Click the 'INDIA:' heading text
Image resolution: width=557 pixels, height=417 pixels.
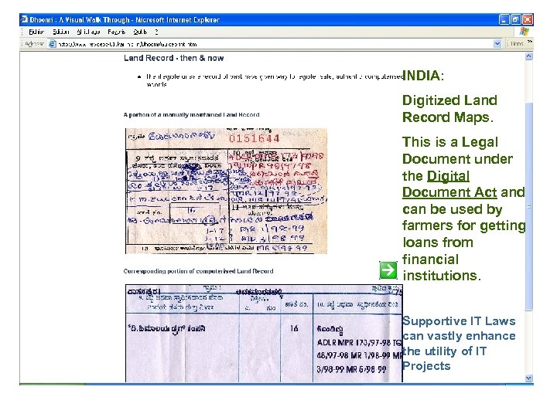click(x=423, y=76)
